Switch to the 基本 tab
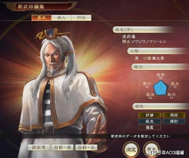Image resolution: width=189 pixels, height=158 pixels. pos(42,18)
